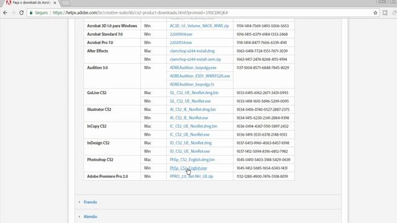397x223 pixels.
Task: Download ADBEAudition_loopolgy.exe
Action: tap(193, 68)
